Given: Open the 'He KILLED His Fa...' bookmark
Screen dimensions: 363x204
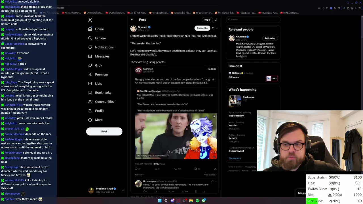Looking at the screenshot, I should (x=289, y=13).
